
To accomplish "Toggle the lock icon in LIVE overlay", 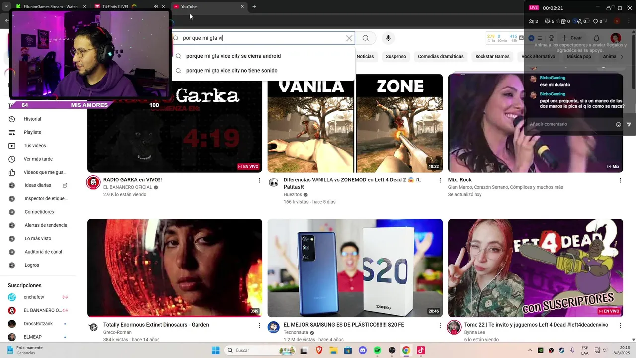I will [609, 8].
